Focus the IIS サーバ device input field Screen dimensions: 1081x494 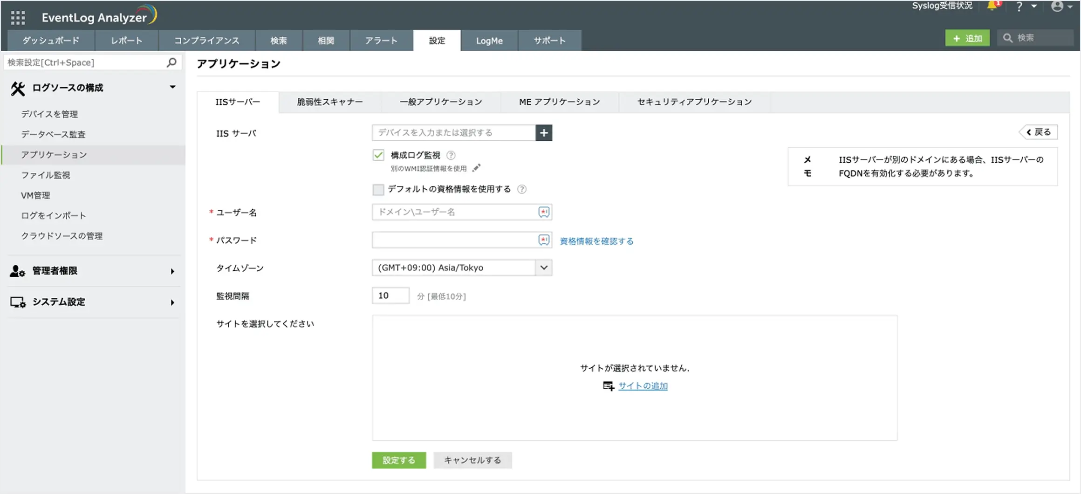point(454,133)
